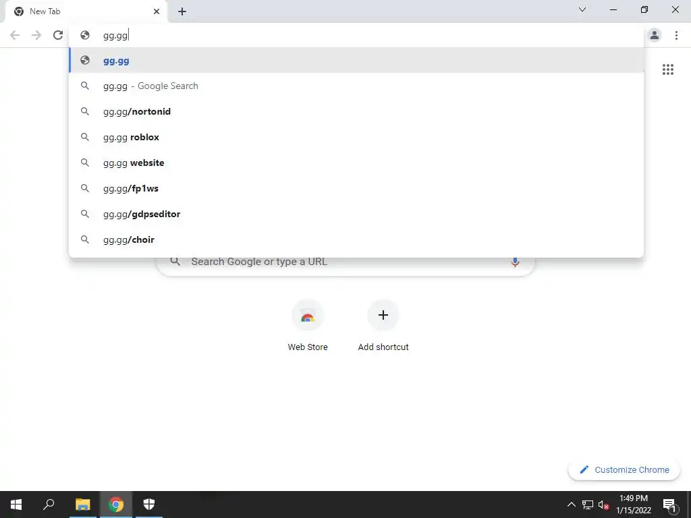Open the Chrome profile avatar icon

pos(655,35)
